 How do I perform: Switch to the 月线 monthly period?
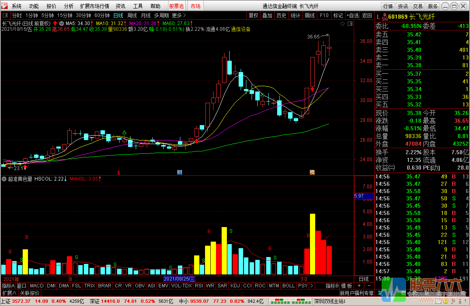146,15
